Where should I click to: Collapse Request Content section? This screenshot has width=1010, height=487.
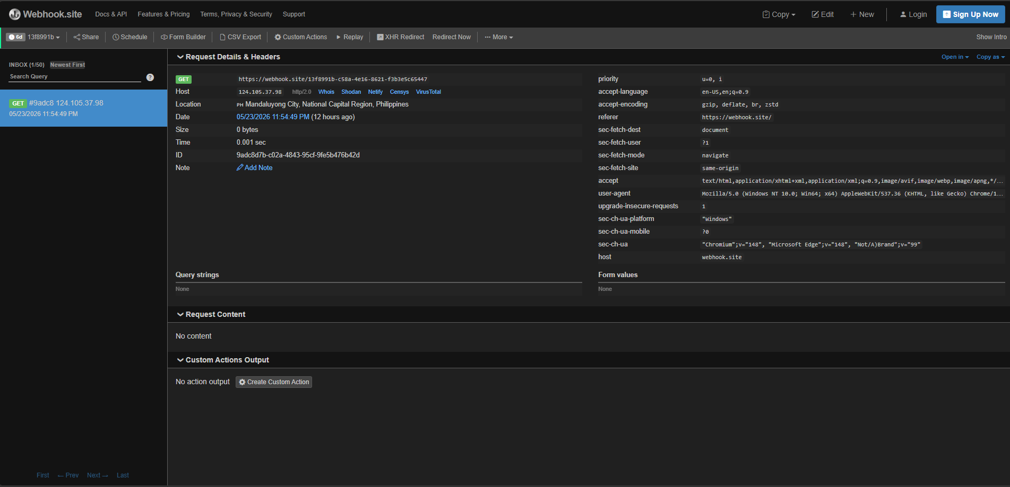point(211,314)
